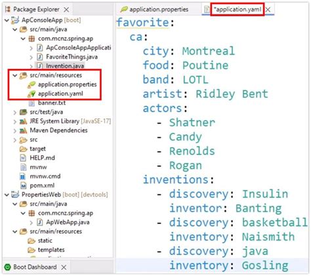The image size is (311, 276).
Task: Close the application.yaml editor tab
Action: [x=268, y=10]
